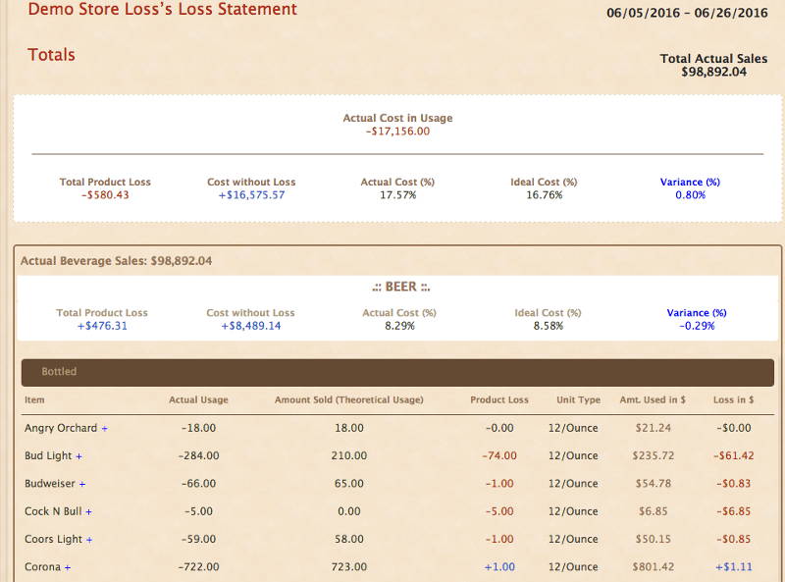This screenshot has width=785, height=582.
Task: Click the Cock N Bull item name
Action: coord(53,511)
